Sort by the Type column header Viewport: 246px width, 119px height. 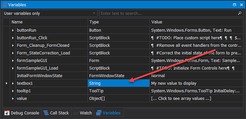(119, 22)
